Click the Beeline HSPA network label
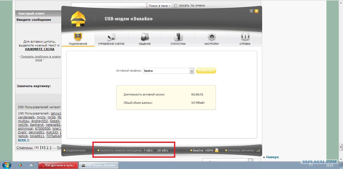This screenshot has height=169, width=343. click(203, 150)
